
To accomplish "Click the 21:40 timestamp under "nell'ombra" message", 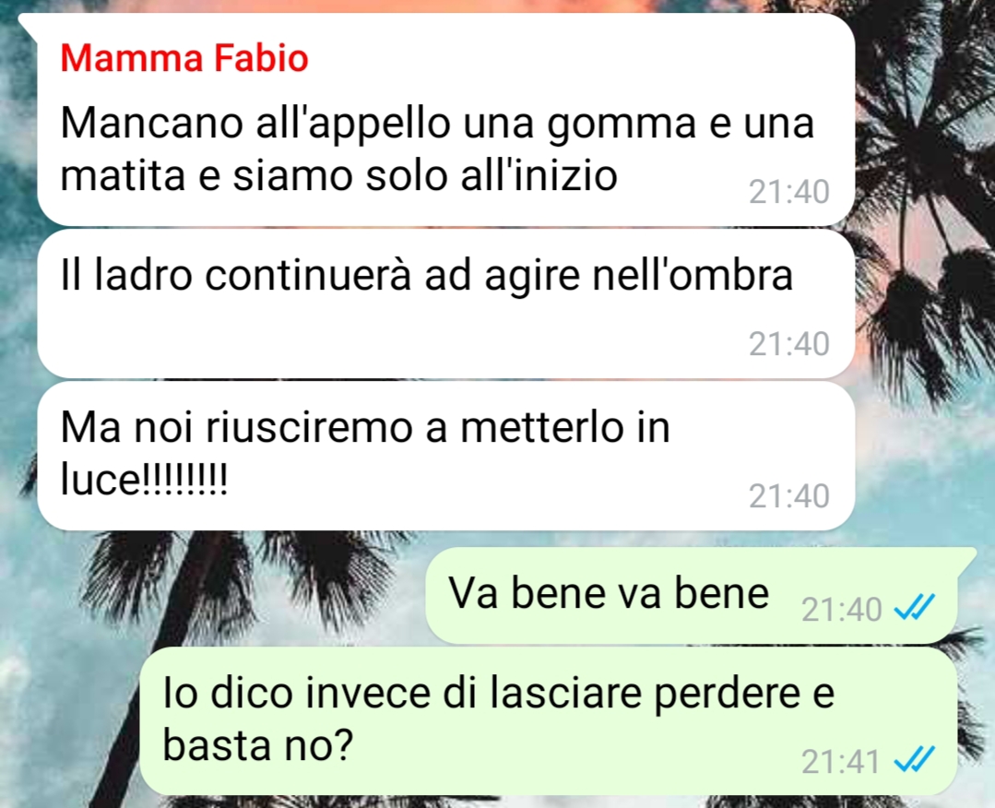I will pyautogui.click(x=788, y=344).
